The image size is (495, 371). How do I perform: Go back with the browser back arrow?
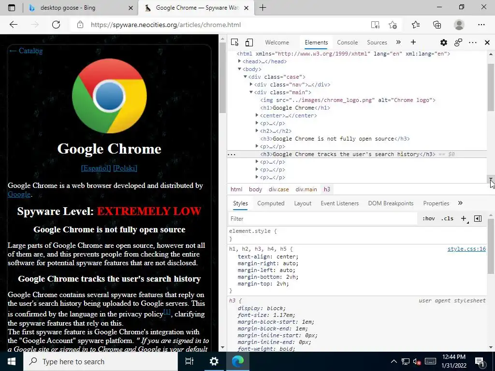(x=13, y=25)
